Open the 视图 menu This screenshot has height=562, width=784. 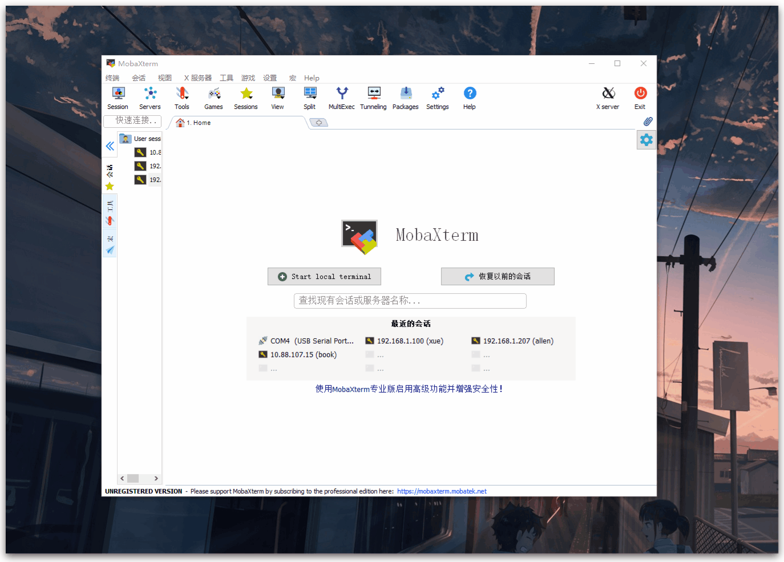tap(165, 78)
